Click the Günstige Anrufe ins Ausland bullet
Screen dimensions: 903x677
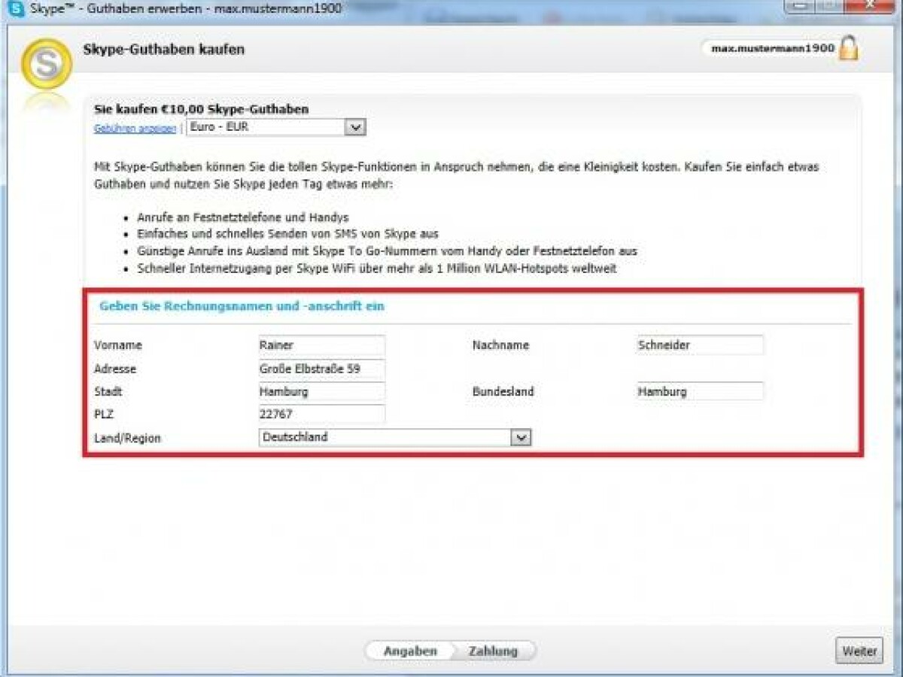point(387,251)
